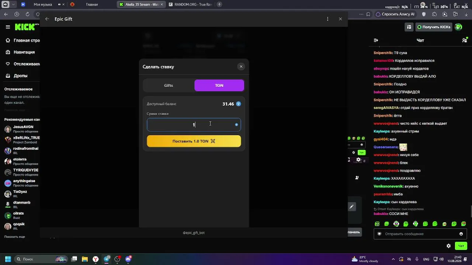Viewport: 472px width, 265px height.
Task: Click username pearam1da in chat
Action: tap(382, 194)
